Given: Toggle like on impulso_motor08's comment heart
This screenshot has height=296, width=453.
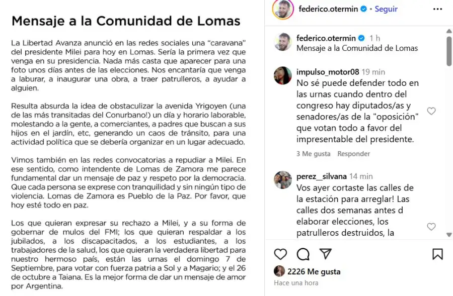Looking at the screenshot, I should click(431, 111).
